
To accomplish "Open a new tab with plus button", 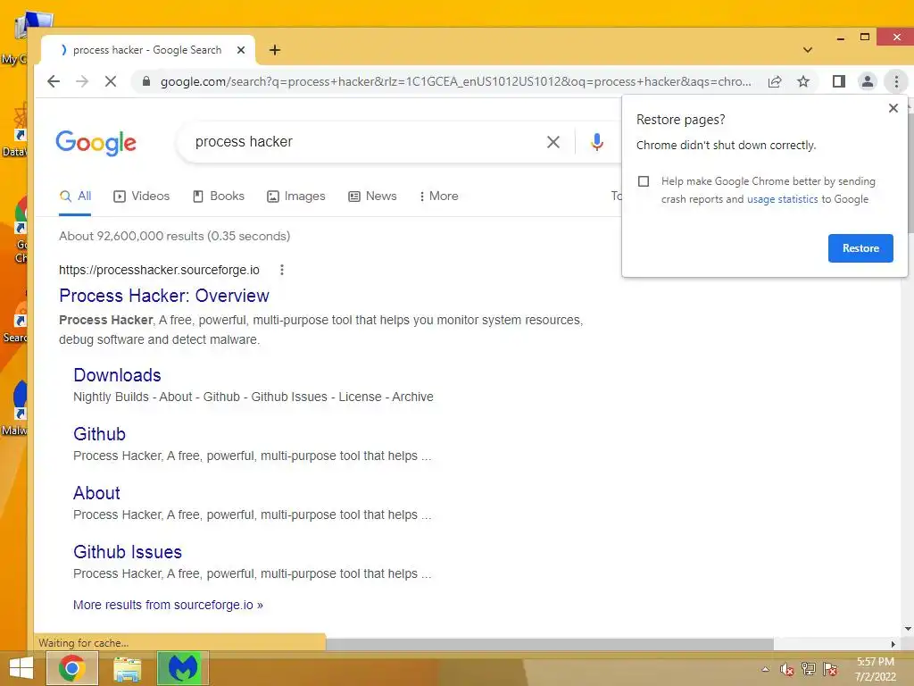I will pos(275,50).
